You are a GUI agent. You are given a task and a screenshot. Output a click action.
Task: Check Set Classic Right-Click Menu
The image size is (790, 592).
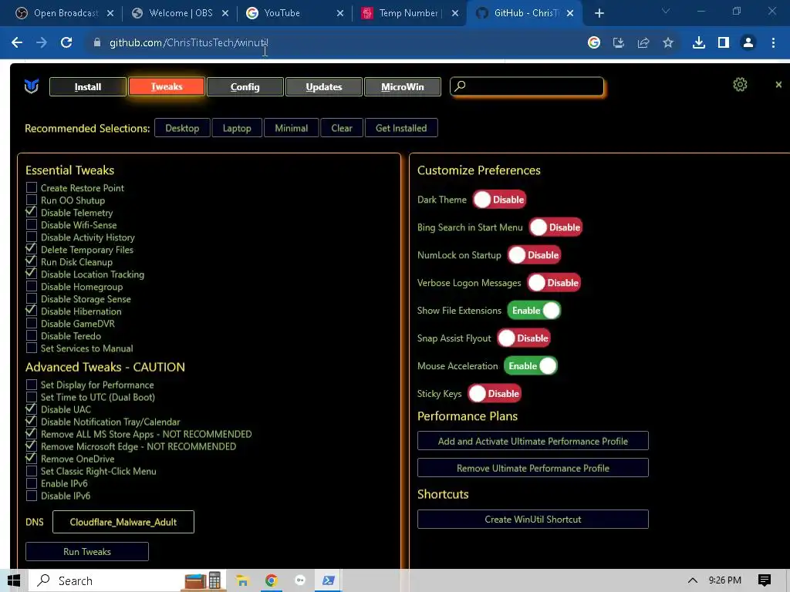(x=31, y=471)
